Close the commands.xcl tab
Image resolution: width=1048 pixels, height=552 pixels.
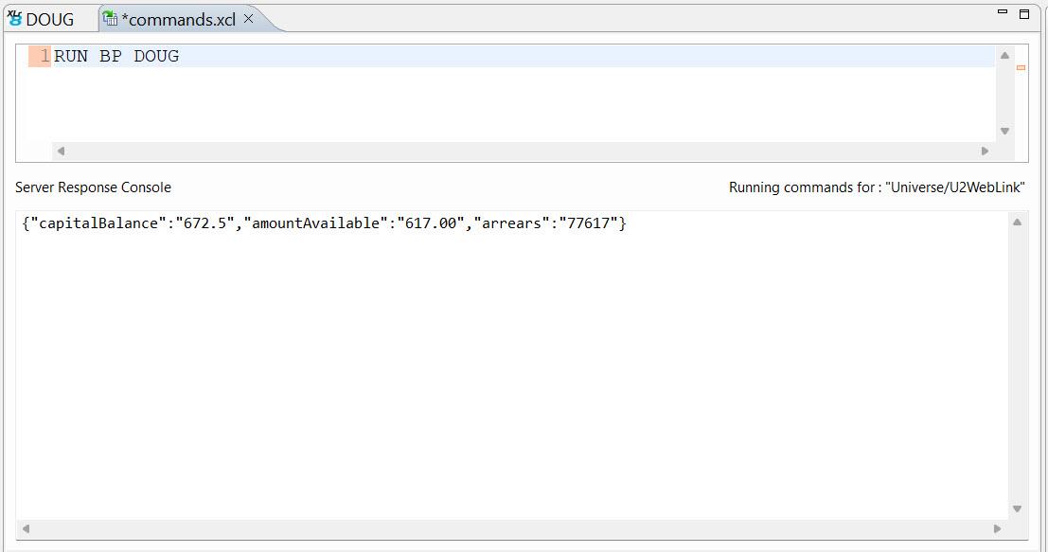[x=249, y=18]
